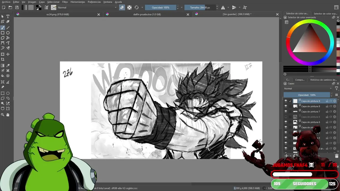Click the open file folder icon
Image resolution: width=340 pixels, height=191 pixels.
click(x=10, y=7)
